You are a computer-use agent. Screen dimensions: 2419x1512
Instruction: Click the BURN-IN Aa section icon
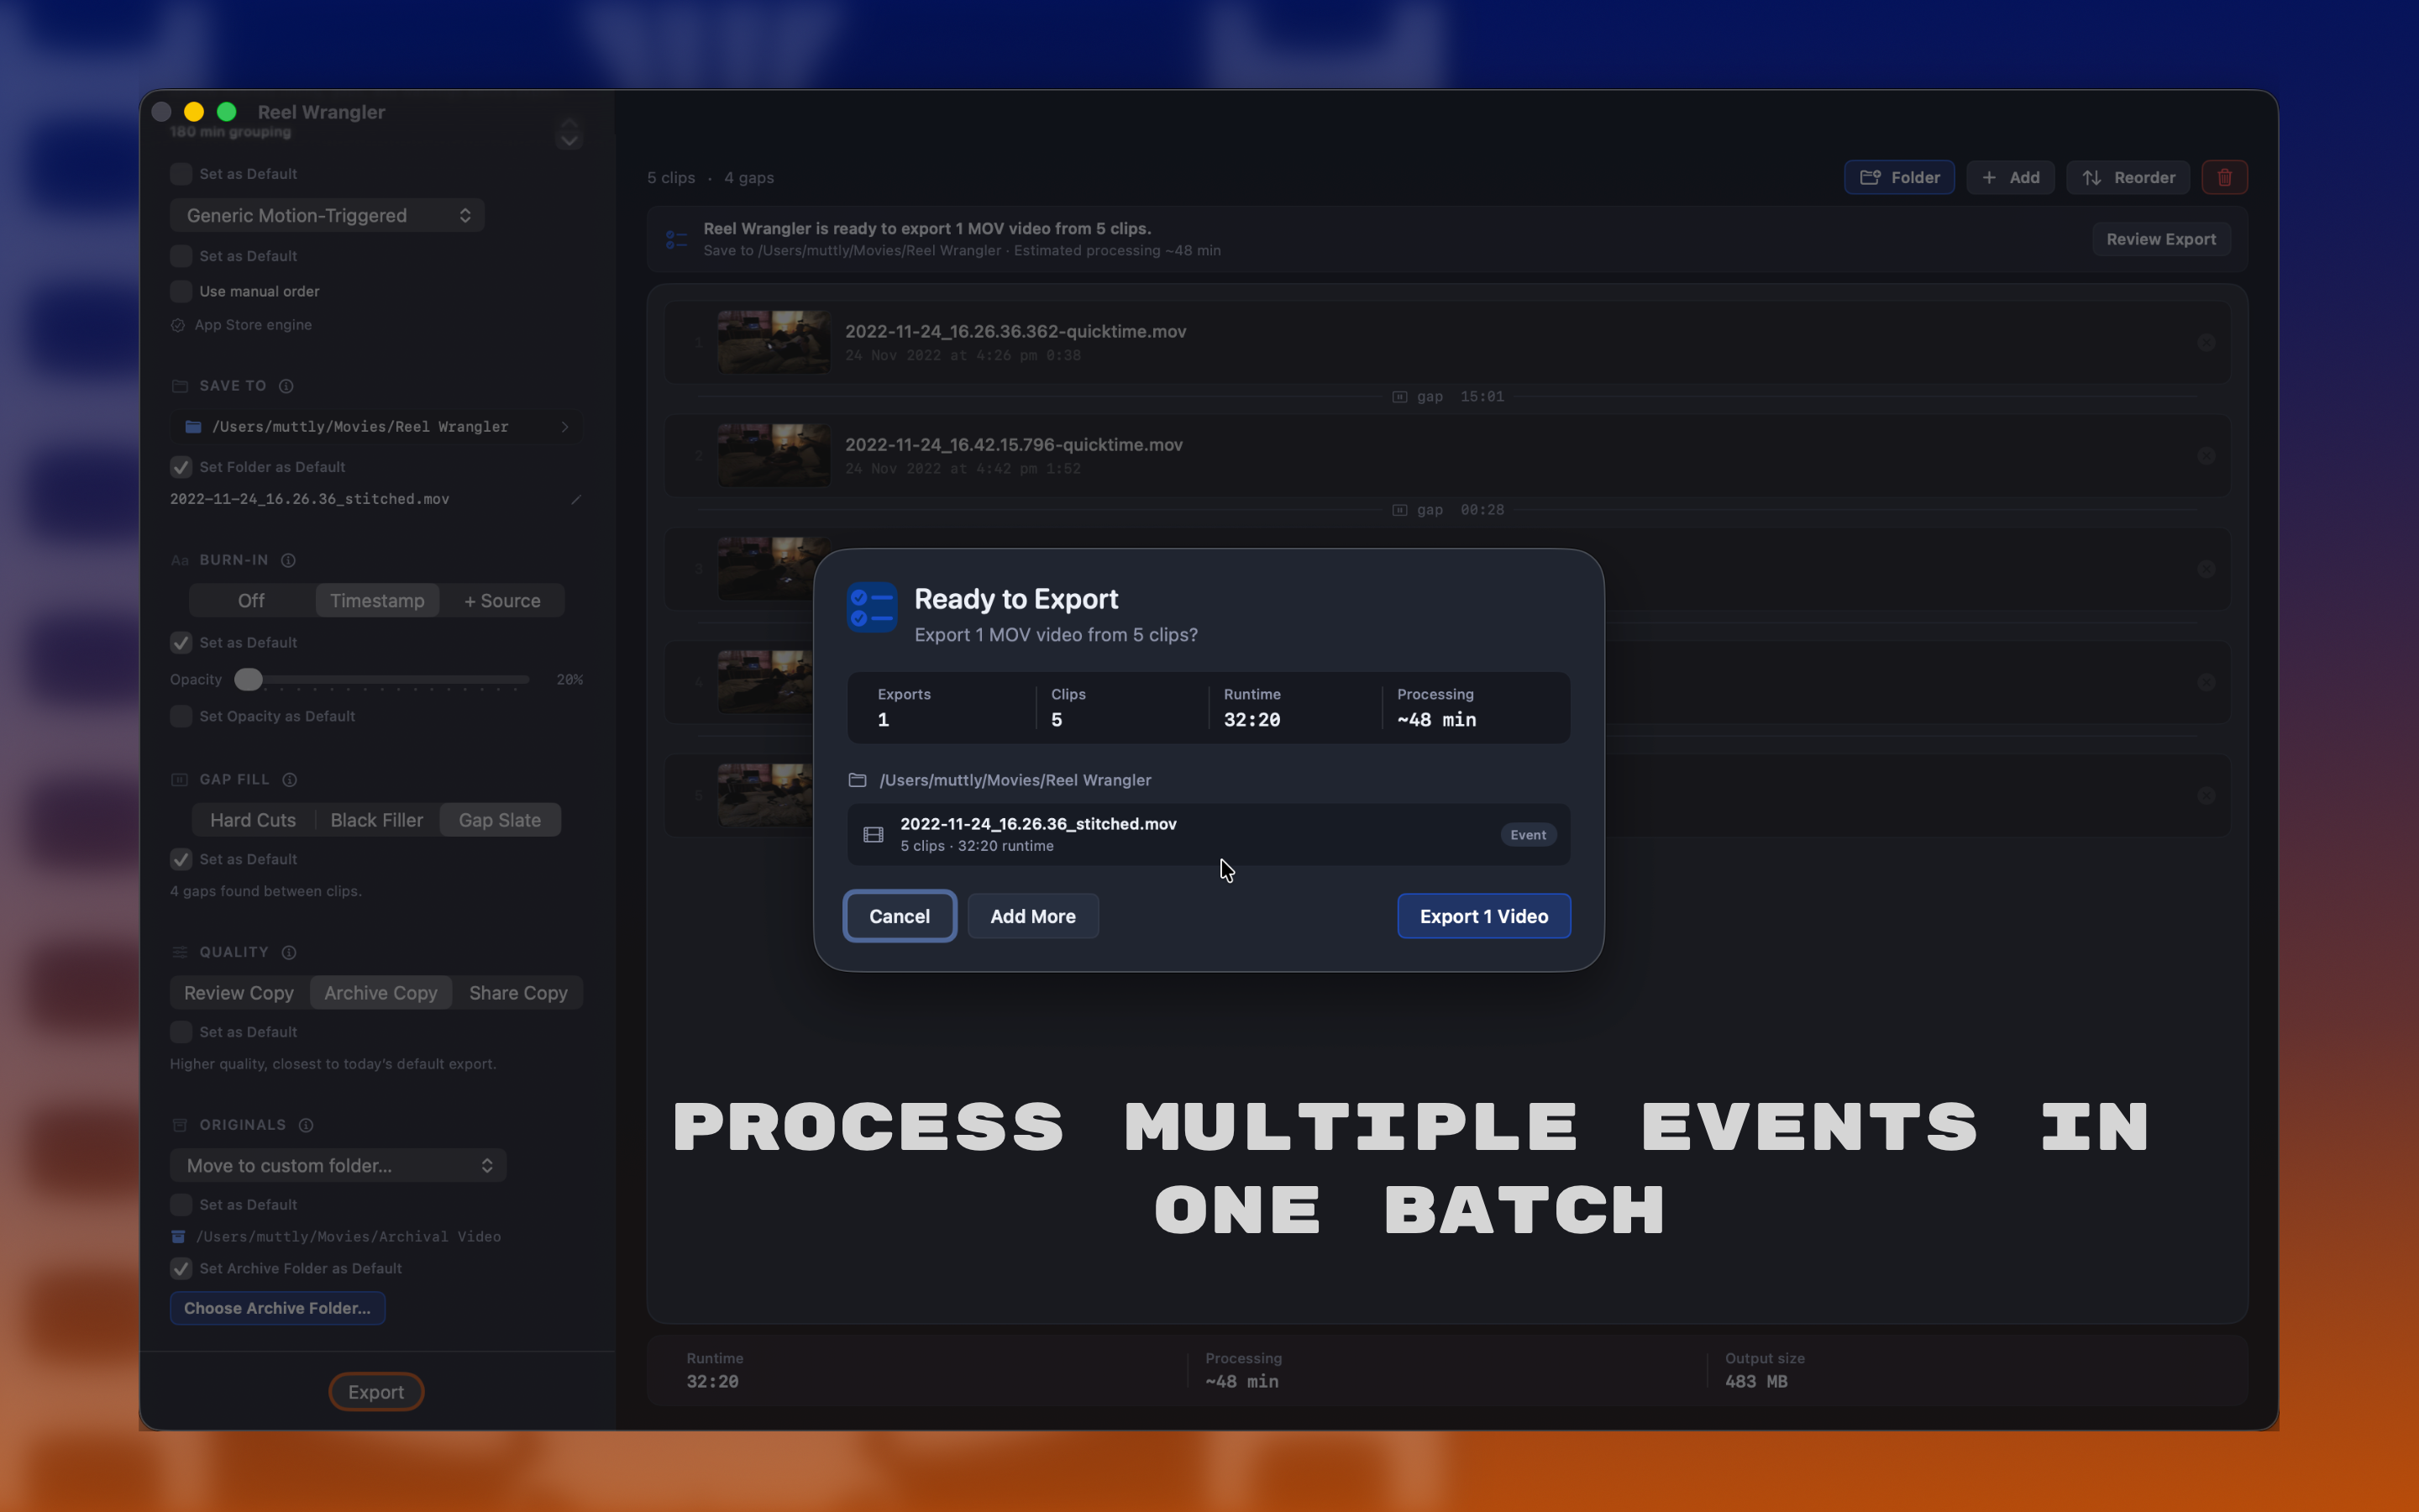[x=180, y=560]
